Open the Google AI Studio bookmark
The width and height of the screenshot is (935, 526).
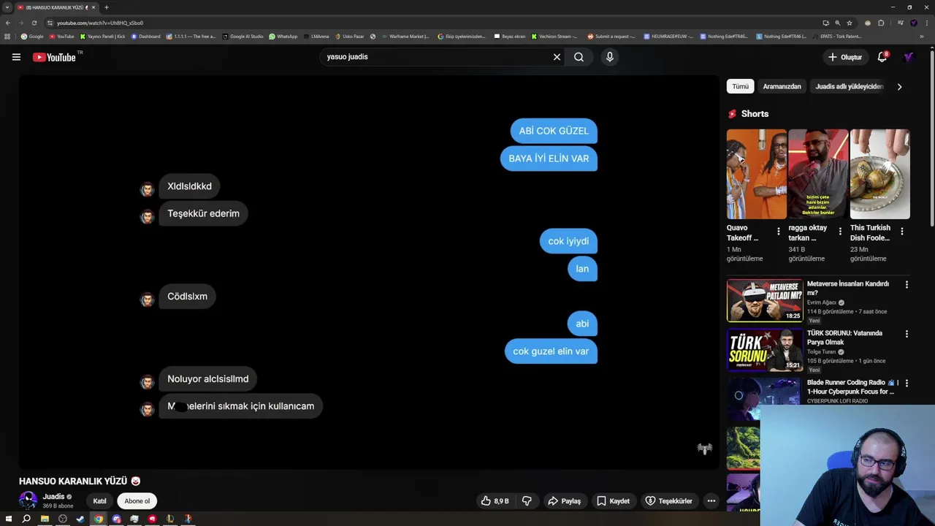tap(243, 36)
